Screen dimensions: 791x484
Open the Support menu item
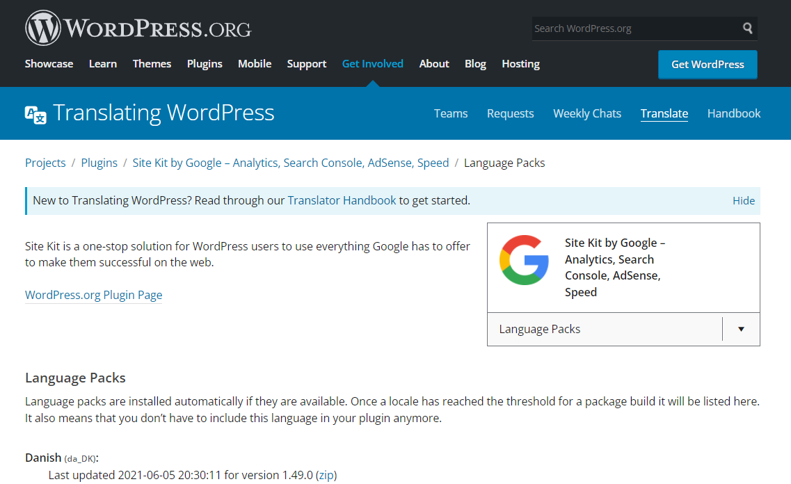307,64
